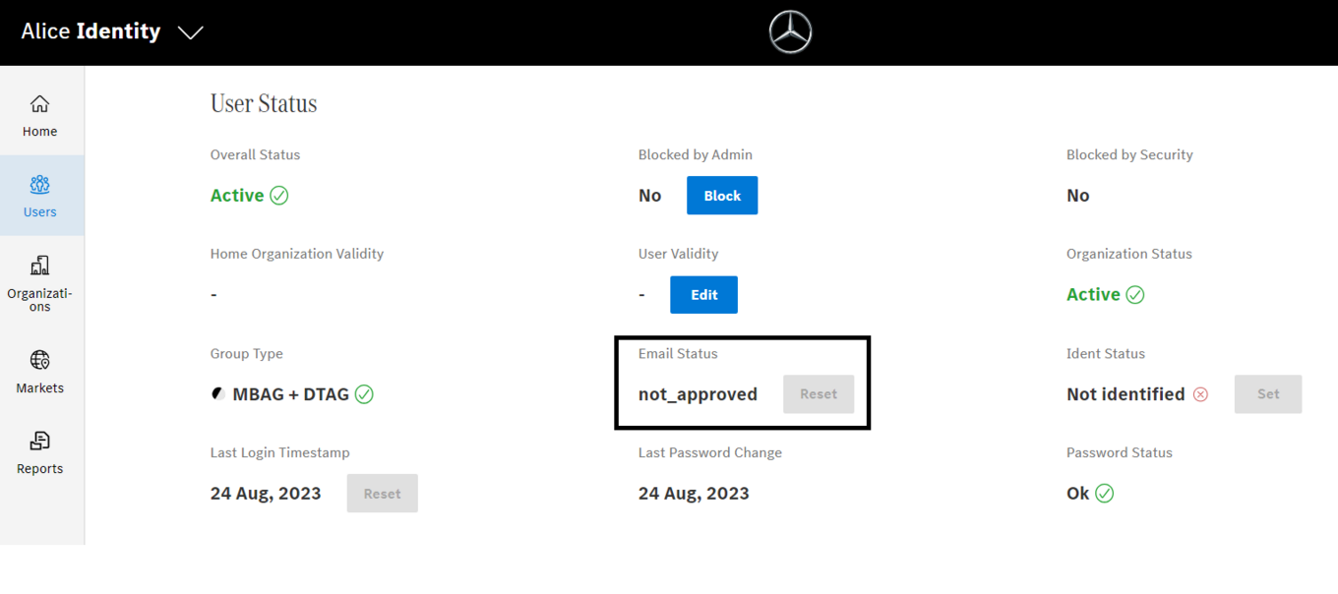
Task: Click green checkmark beside Overall Status Active
Action: [x=279, y=196]
